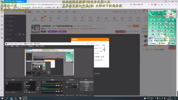Open the Windows Start menu
This screenshot has width=178, height=100.
coord(2,98)
